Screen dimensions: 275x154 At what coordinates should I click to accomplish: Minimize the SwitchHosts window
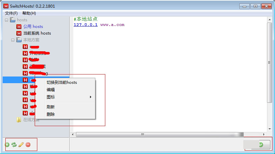coord(244,6)
